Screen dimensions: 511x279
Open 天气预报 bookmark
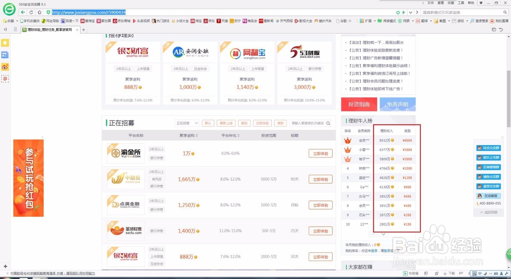click(284, 21)
